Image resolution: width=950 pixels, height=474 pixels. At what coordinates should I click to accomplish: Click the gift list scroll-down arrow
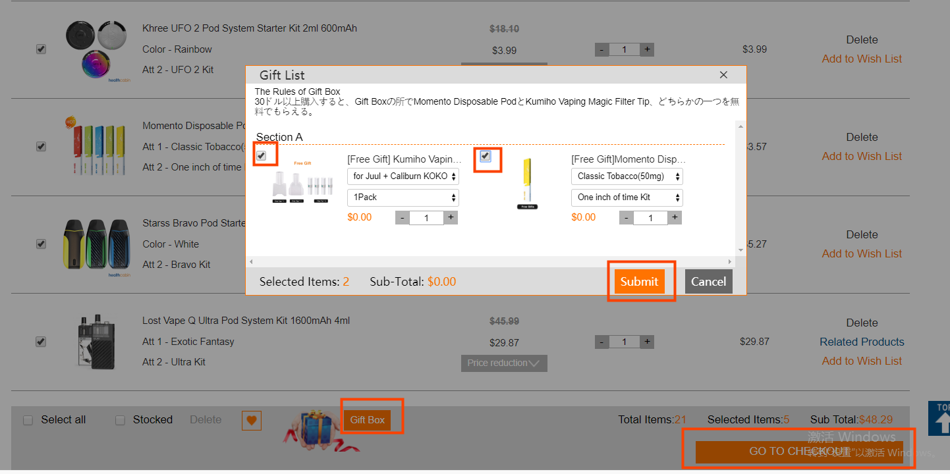pos(740,250)
